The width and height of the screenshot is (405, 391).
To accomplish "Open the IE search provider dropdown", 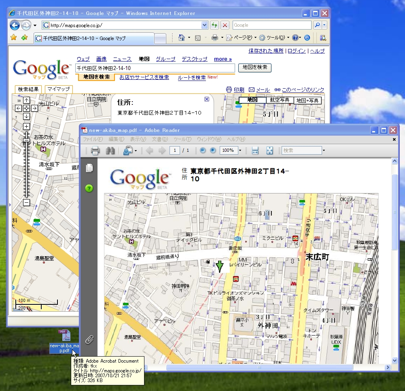I will (x=324, y=25).
